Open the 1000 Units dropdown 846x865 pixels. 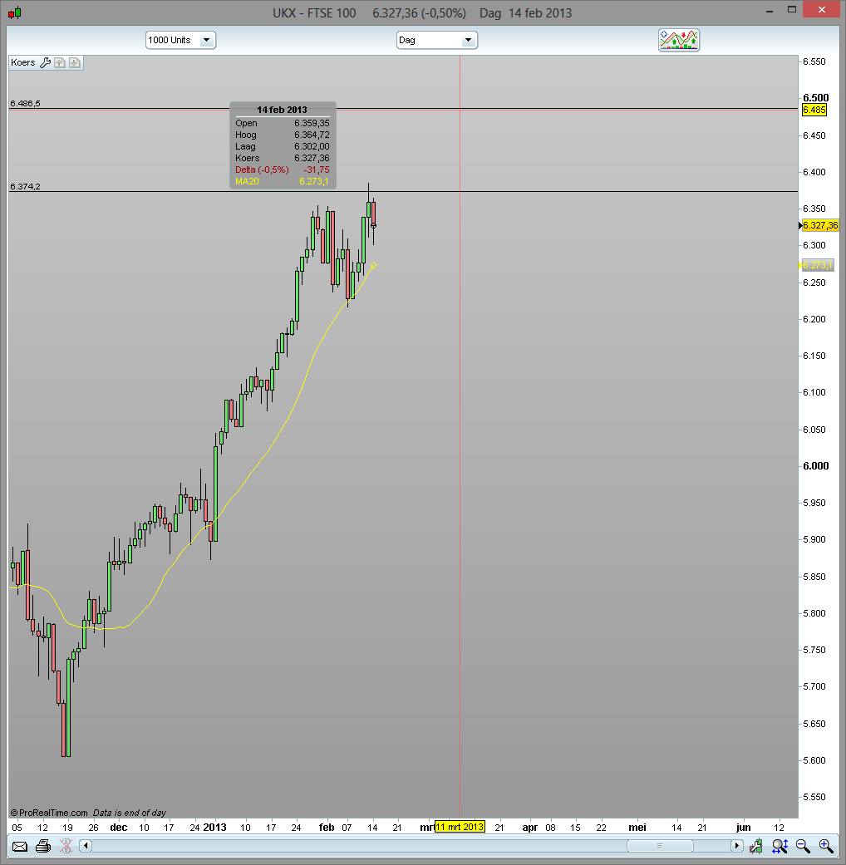180,40
